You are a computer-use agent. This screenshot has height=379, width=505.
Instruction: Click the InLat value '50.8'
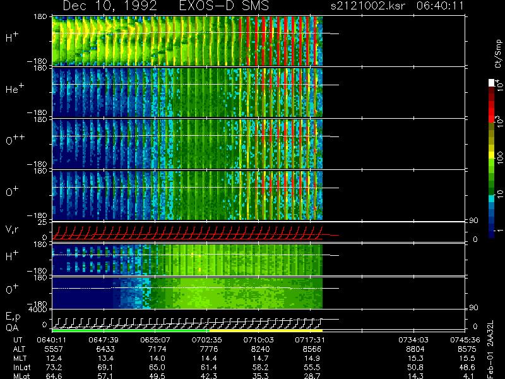(x=415, y=367)
